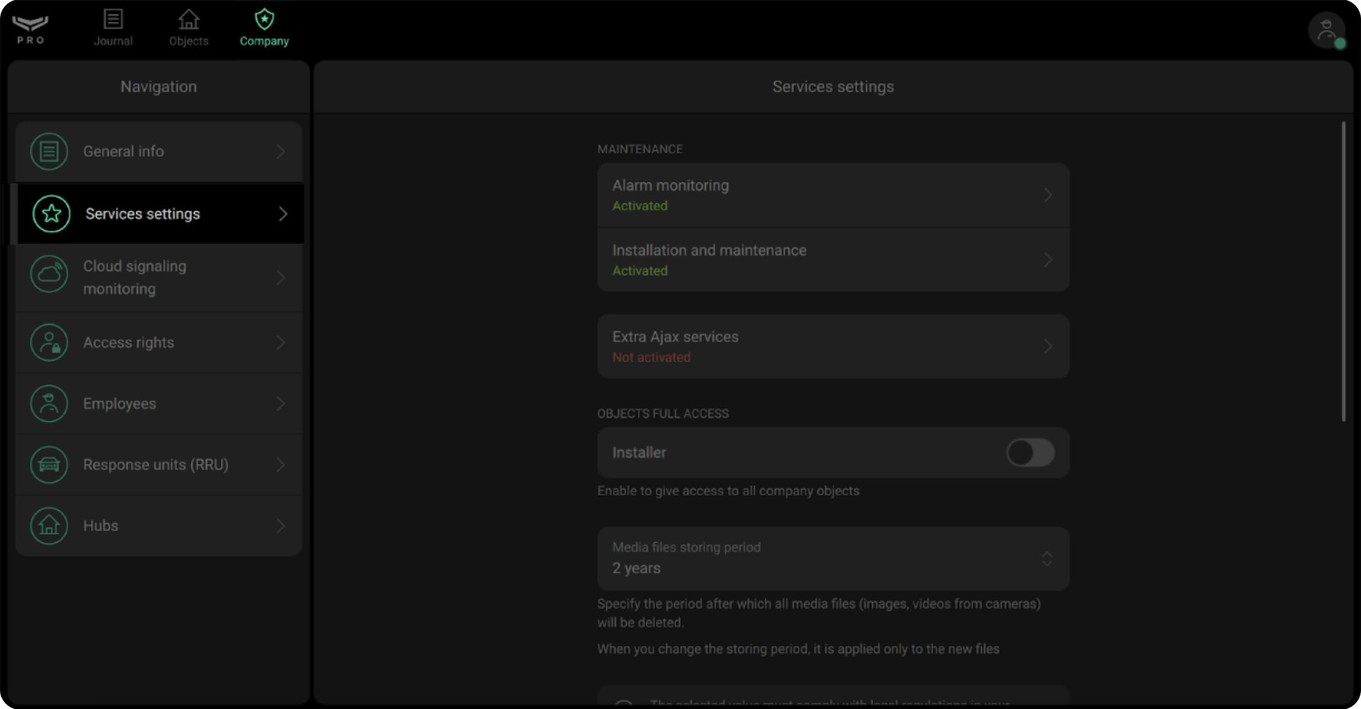
Task: Click the Hubs house icon
Action: point(49,525)
